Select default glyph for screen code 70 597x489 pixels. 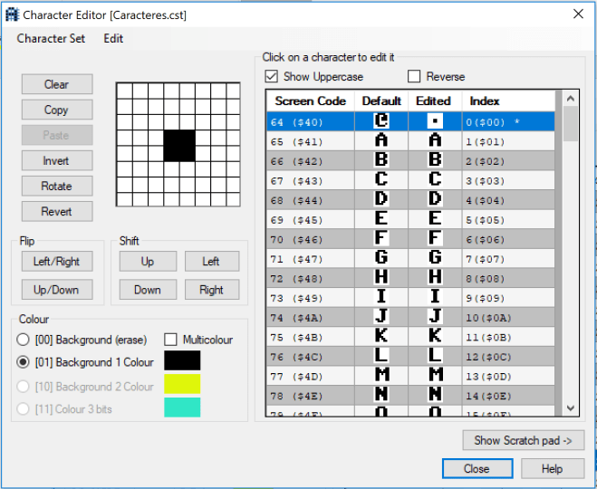[x=381, y=238]
